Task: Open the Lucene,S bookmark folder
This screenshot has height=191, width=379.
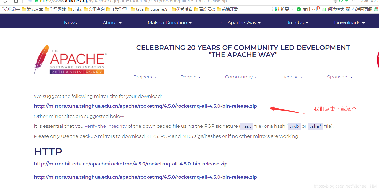Action: coord(157,9)
